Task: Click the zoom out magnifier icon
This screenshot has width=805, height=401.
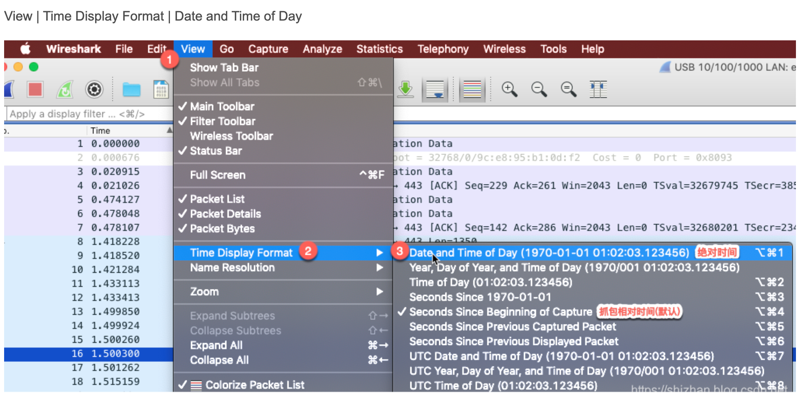Action: tap(539, 89)
